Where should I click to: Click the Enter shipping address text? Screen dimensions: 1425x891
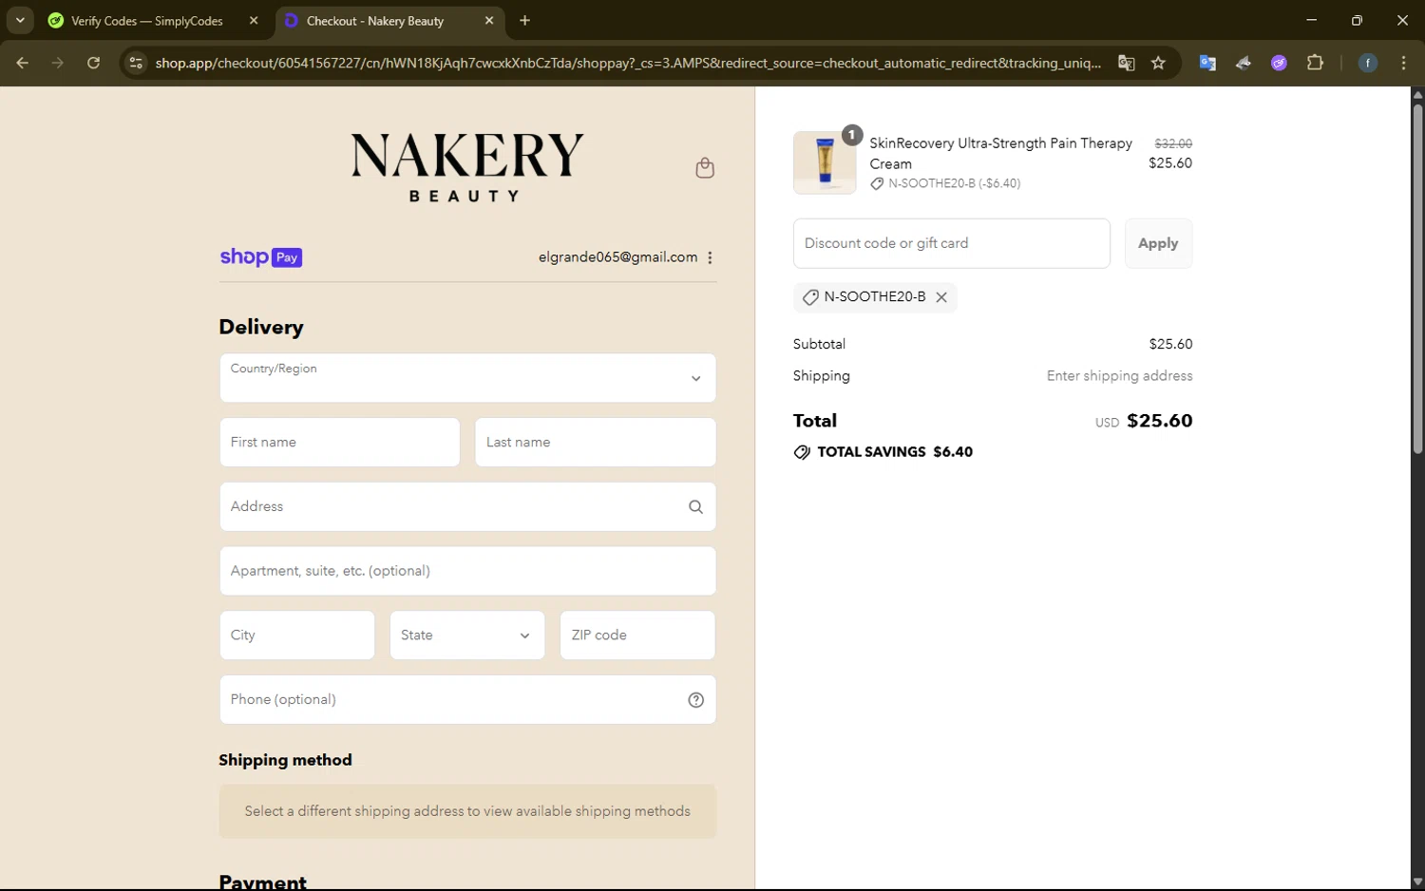tap(1119, 376)
